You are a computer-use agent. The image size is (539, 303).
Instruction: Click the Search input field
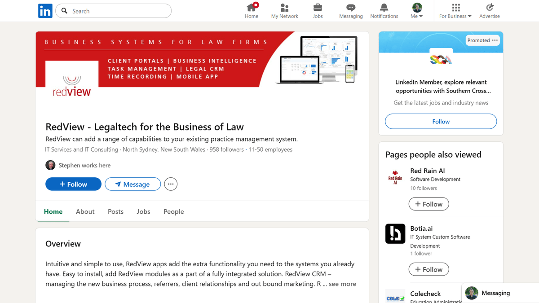tap(113, 11)
